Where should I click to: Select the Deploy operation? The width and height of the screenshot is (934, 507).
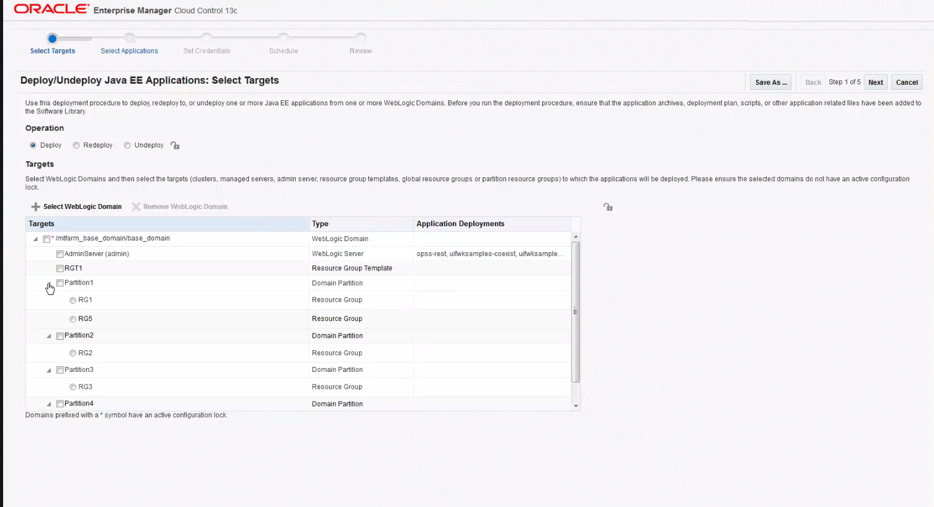tap(33, 146)
